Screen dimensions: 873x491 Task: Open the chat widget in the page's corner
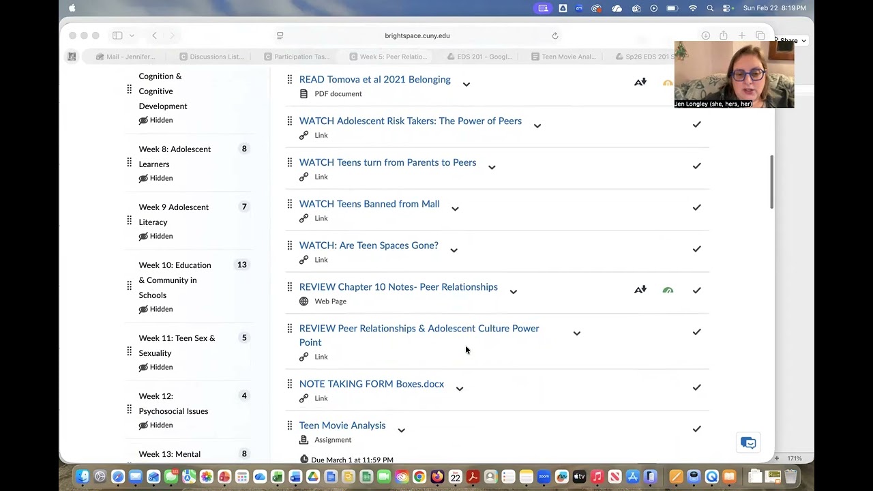pos(748,443)
